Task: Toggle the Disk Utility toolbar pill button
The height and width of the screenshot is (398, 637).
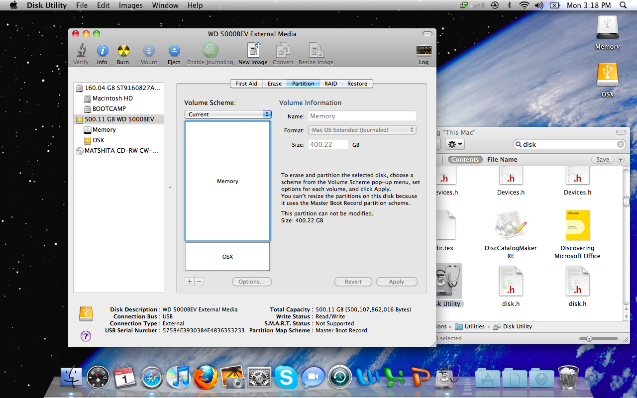Action: coord(427,34)
